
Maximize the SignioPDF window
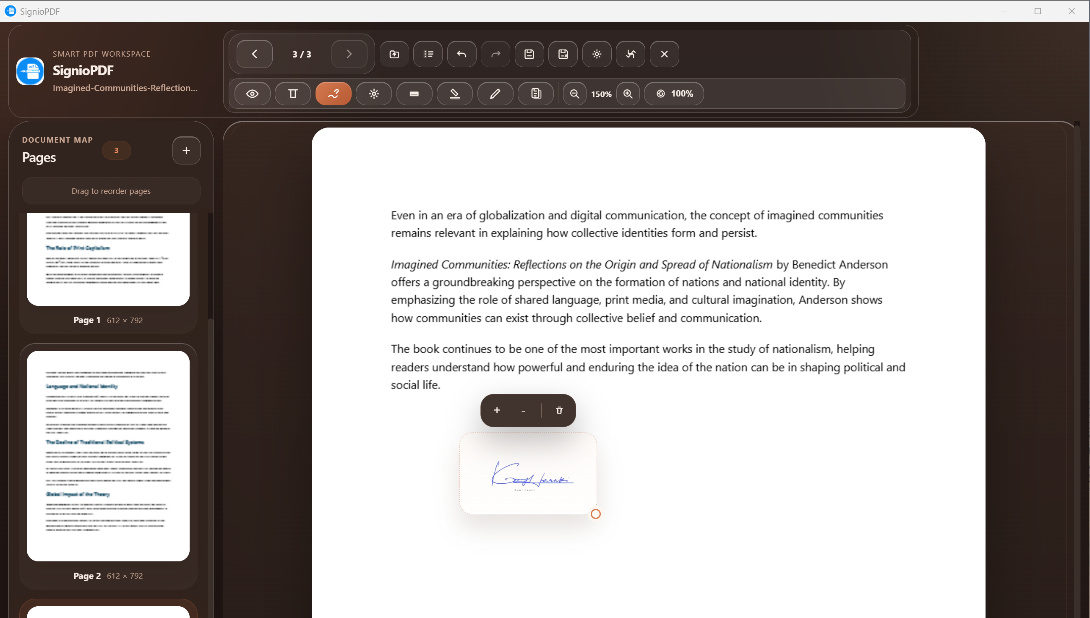[x=1038, y=11]
